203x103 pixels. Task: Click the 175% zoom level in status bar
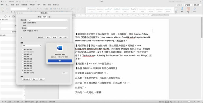pyautogui.click(x=198, y=102)
